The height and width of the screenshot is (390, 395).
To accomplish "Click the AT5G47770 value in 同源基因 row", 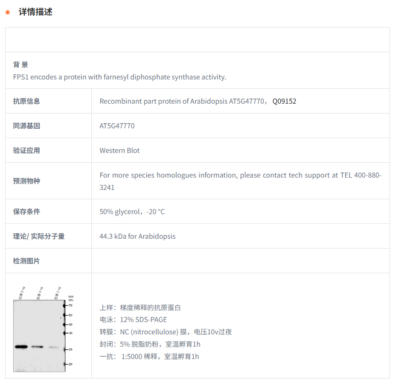I will [x=117, y=126].
